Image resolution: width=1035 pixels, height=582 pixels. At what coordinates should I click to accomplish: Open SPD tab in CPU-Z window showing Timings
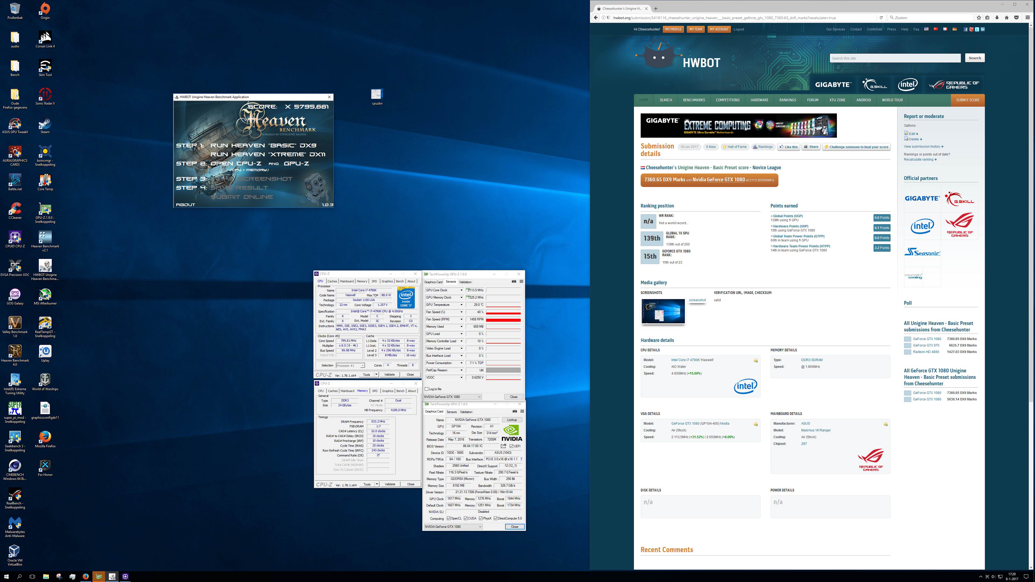click(x=375, y=391)
